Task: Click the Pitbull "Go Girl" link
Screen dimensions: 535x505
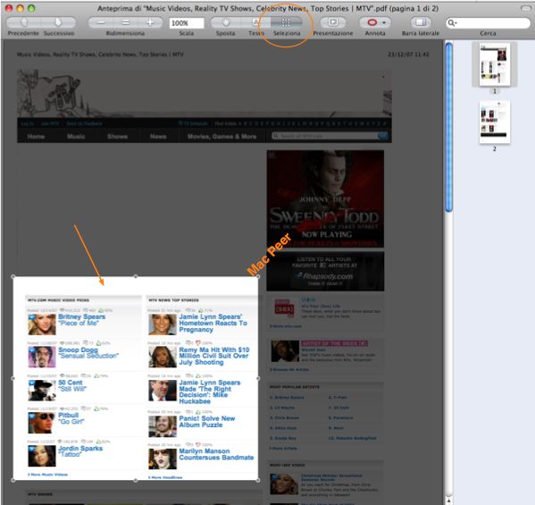Action: click(71, 418)
